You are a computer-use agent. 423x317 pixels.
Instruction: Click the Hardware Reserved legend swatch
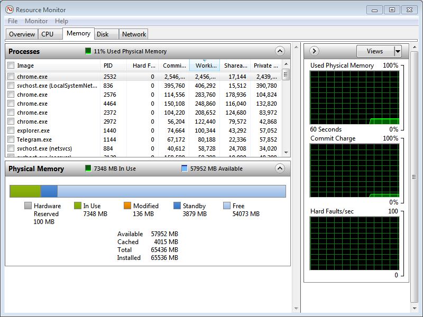pyautogui.click(x=28, y=206)
